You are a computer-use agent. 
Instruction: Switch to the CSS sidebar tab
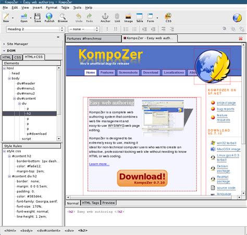18,57
